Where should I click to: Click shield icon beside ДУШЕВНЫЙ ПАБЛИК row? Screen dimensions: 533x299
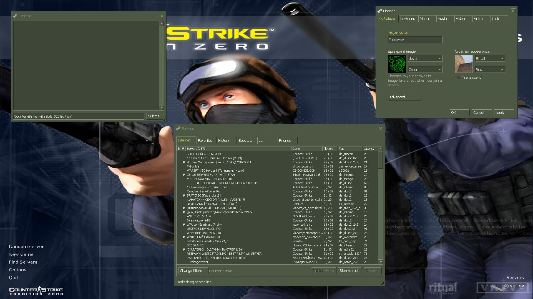pos(183,237)
